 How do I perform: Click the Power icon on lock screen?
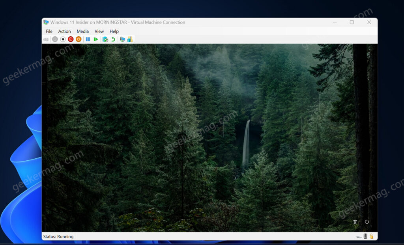click(367, 222)
